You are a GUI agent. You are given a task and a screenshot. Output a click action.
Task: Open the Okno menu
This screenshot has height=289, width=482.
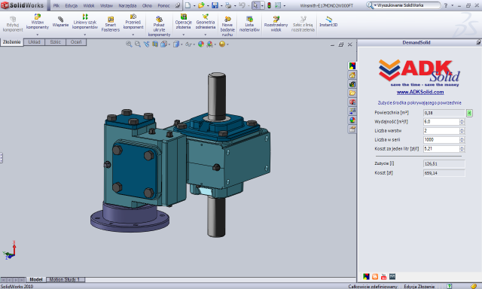[x=147, y=5]
